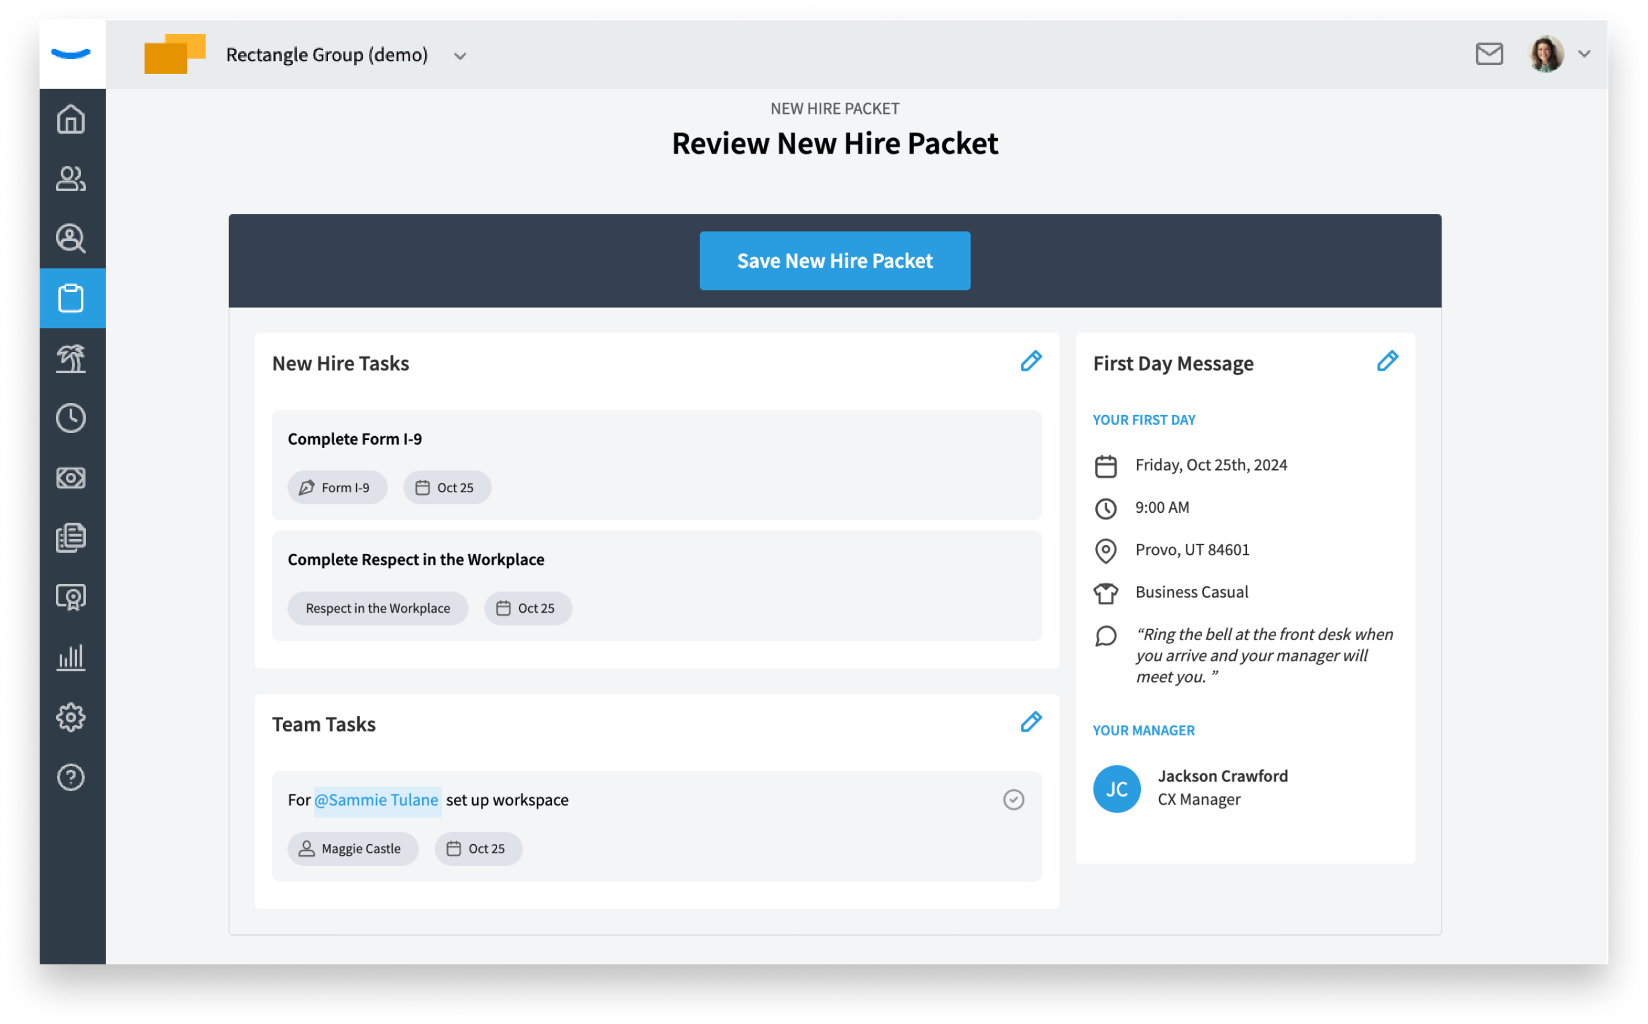The height and width of the screenshot is (1024, 1648).
Task: Open the Home icon in sidebar
Action: pyautogui.click(x=71, y=119)
